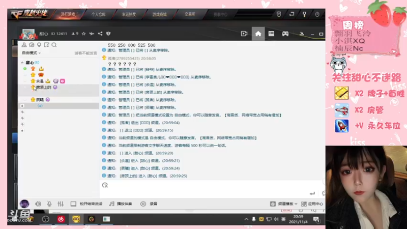This screenshot has height=229, width=407.
Task: Select user 辰曦 in channel list
Action: tap(40, 100)
